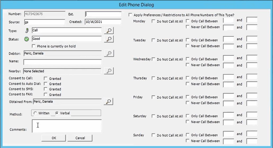Image resolution: width=273 pixels, height=148 pixels.
Task: Open lookup for Obtained From field
Action: [108, 102]
